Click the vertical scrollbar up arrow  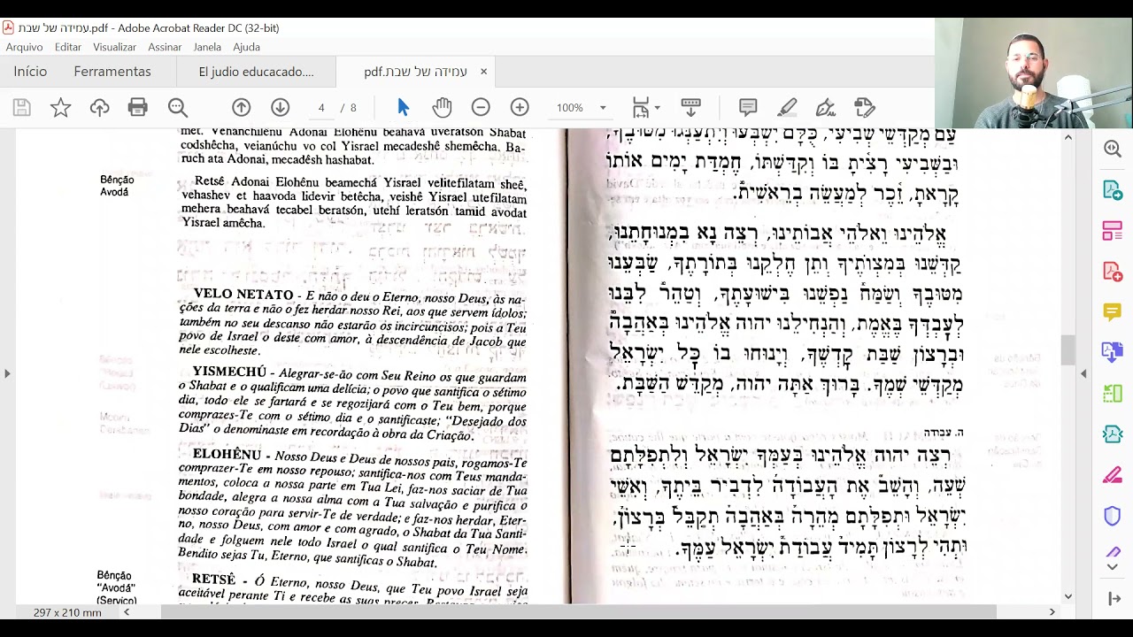tap(1068, 136)
